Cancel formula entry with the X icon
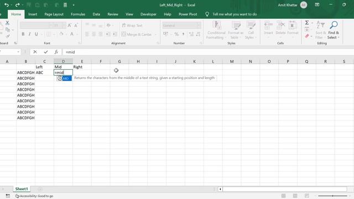The height and width of the screenshot is (199, 354). (x=35, y=52)
